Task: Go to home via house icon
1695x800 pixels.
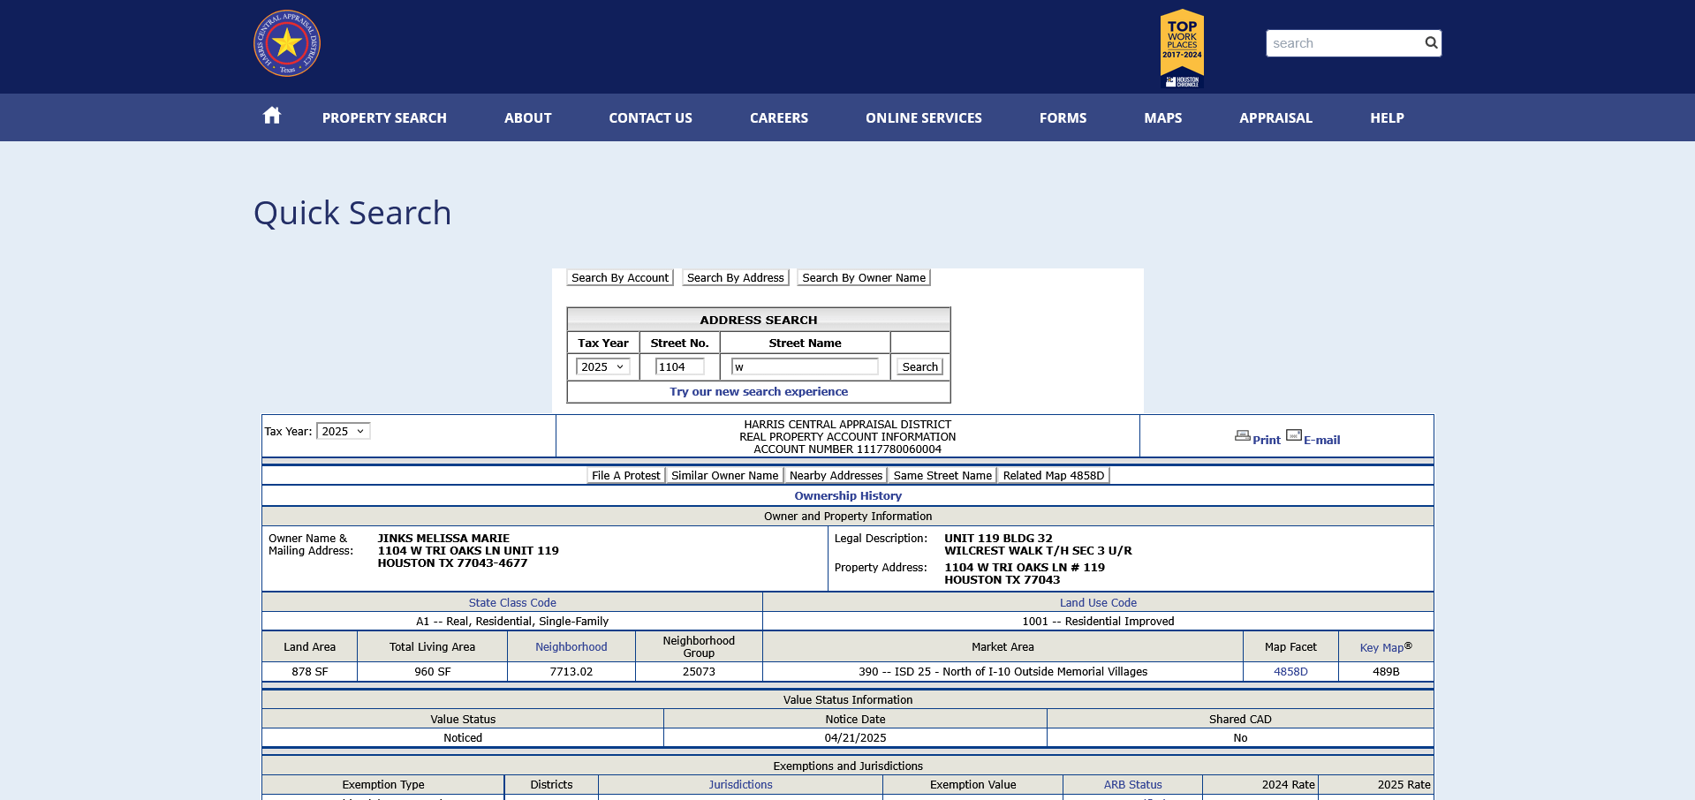Action: 272,116
